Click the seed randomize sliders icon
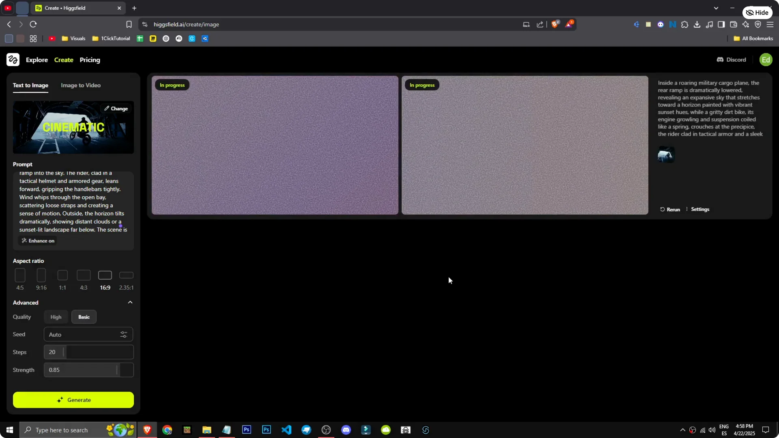This screenshot has height=438, width=779. (x=124, y=335)
